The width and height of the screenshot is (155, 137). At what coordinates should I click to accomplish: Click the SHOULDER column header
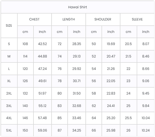[103, 19]
